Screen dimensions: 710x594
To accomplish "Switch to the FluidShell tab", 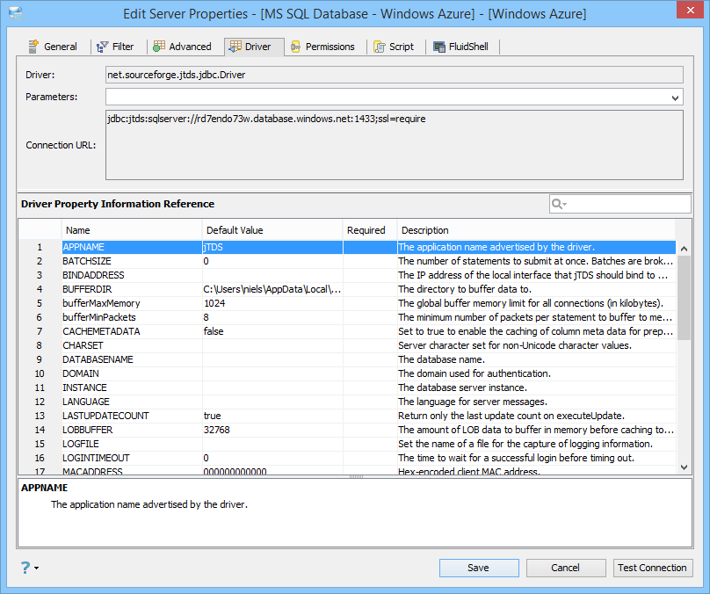I will coord(461,47).
